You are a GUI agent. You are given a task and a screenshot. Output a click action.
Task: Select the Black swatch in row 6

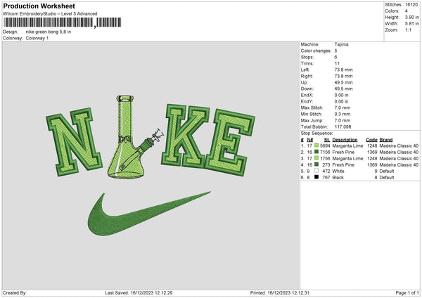coord(316,177)
